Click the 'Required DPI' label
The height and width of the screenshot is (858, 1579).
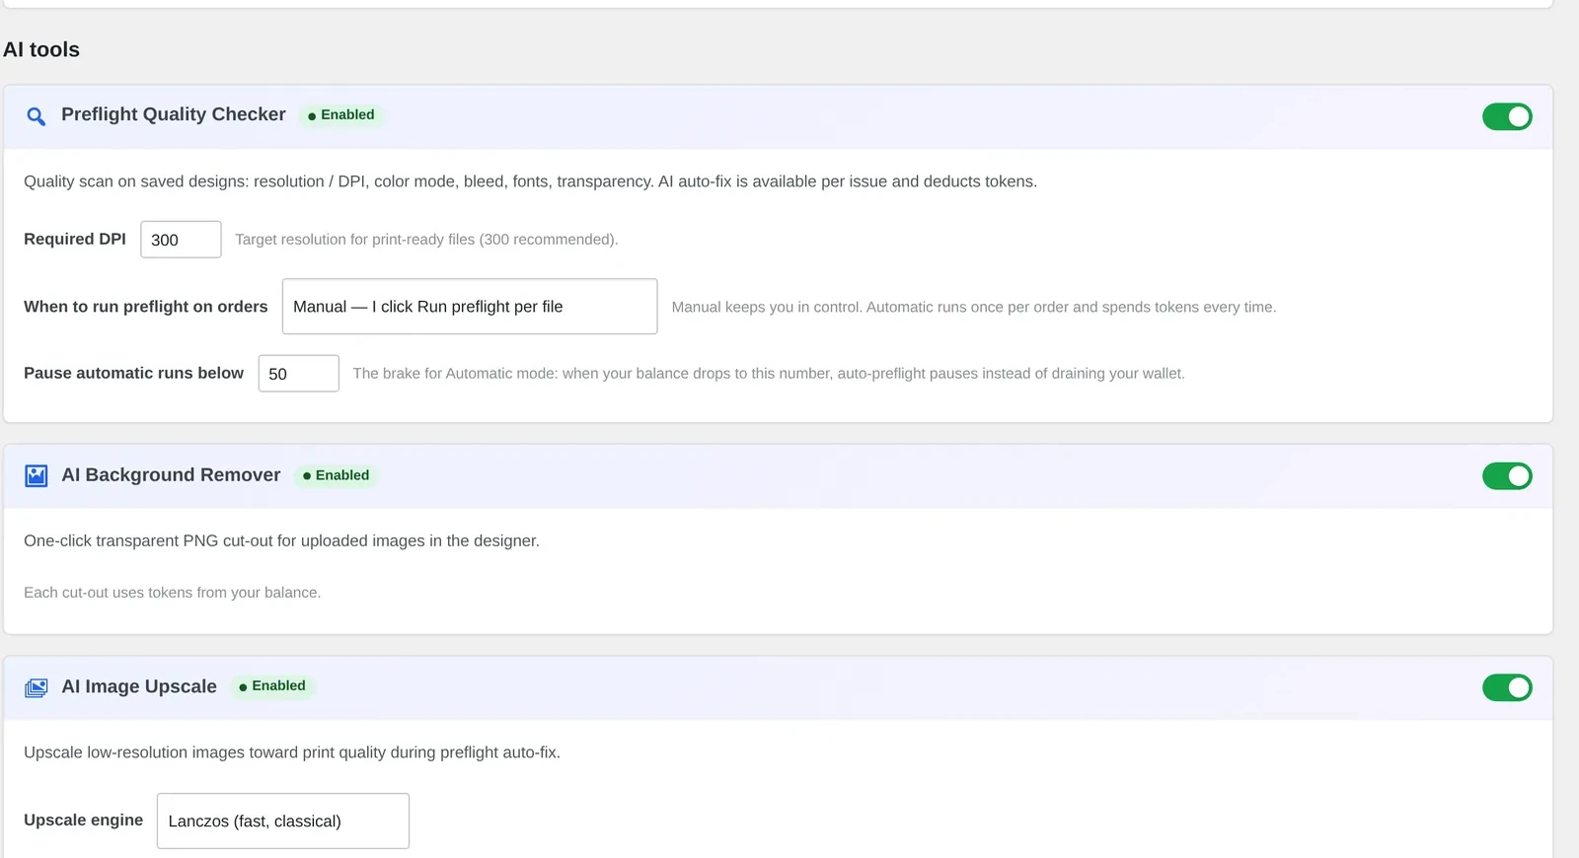coord(75,240)
